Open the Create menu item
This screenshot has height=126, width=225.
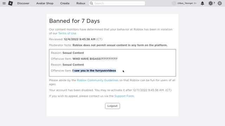65,3
